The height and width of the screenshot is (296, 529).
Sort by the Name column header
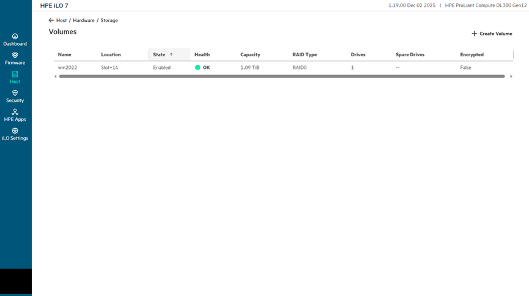click(65, 55)
